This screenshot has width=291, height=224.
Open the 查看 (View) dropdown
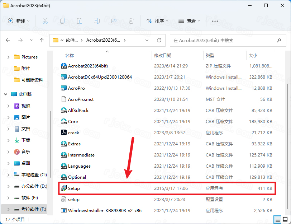(x=189, y=21)
